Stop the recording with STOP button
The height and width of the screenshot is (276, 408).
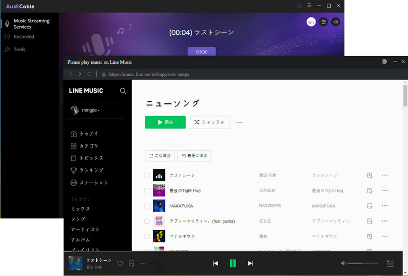(202, 52)
